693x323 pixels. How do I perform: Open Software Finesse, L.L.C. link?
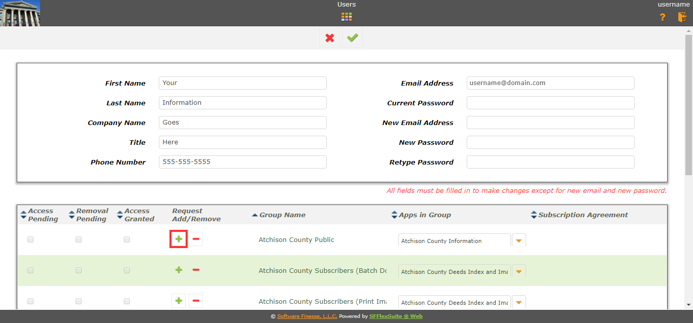pyautogui.click(x=307, y=316)
